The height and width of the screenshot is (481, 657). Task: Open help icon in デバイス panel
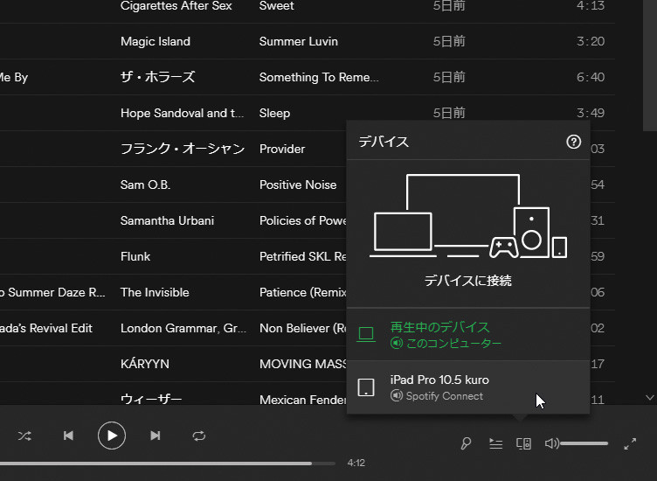(574, 142)
